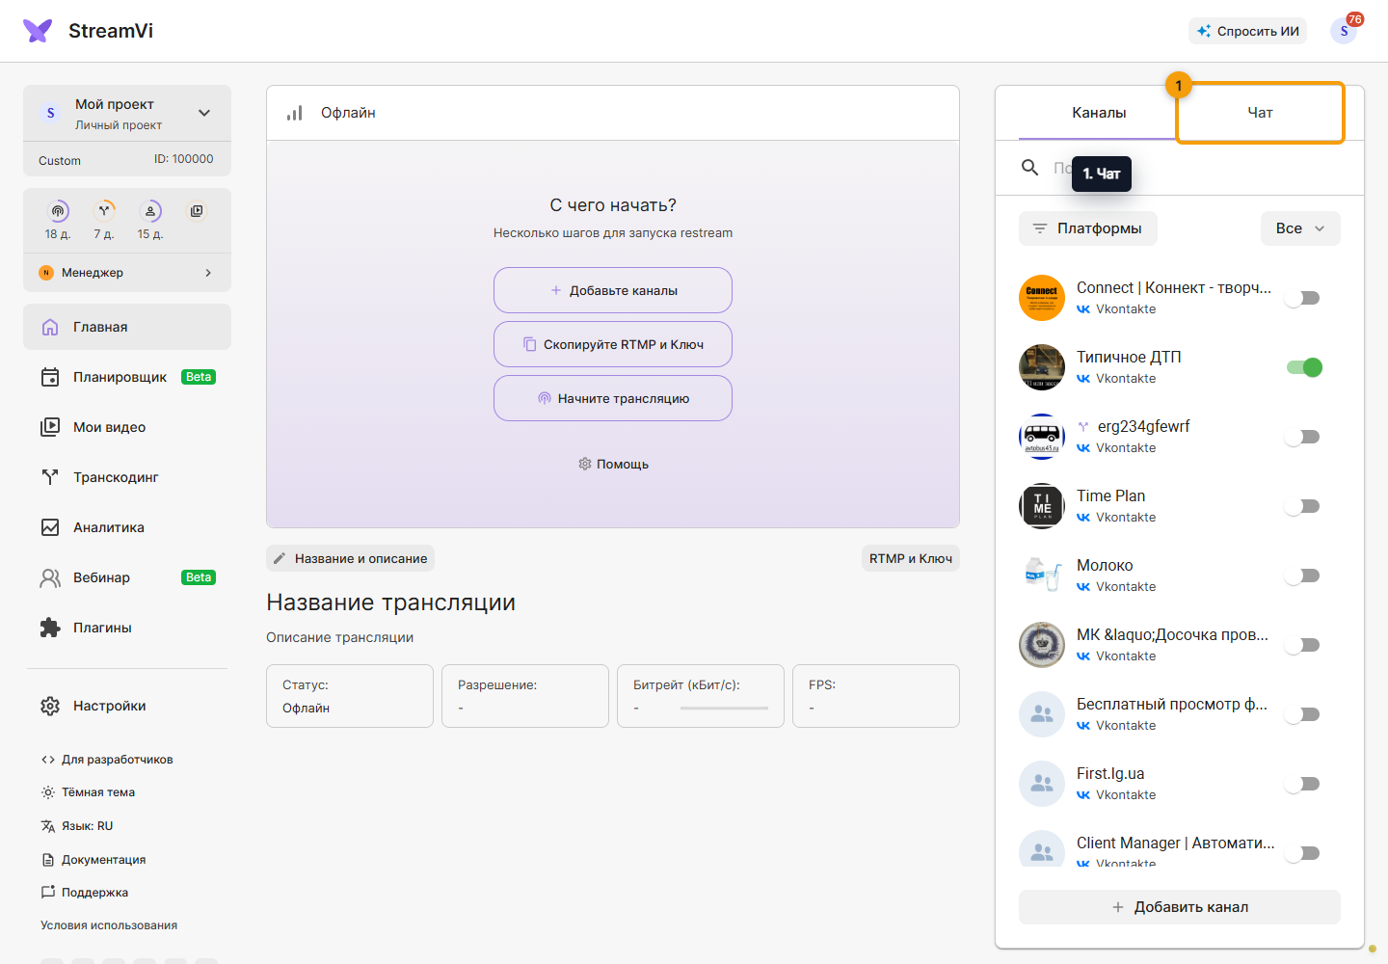Image resolution: width=1388 pixels, height=964 pixels.
Task: Click the Аналитика chart icon
Action: tap(50, 527)
